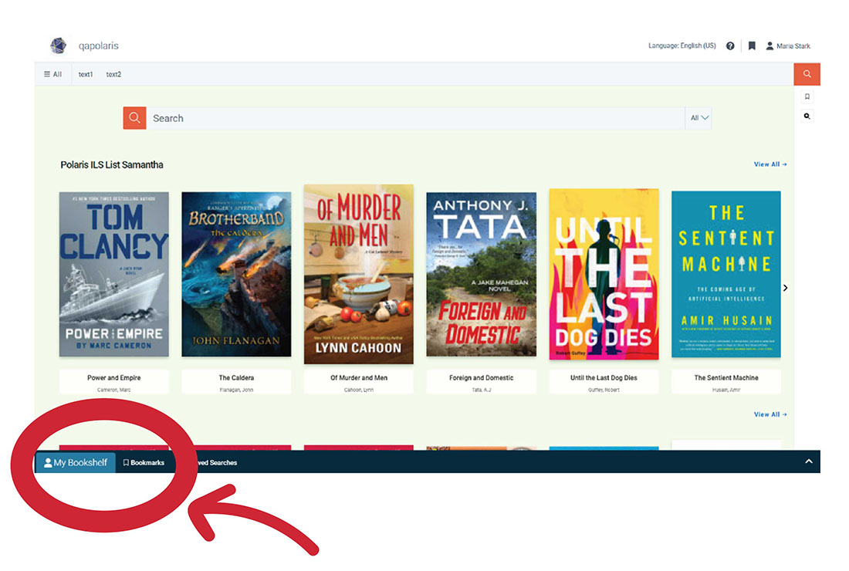The width and height of the screenshot is (849, 571).
Task: Open the All hamburger menu
Action: [52, 74]
